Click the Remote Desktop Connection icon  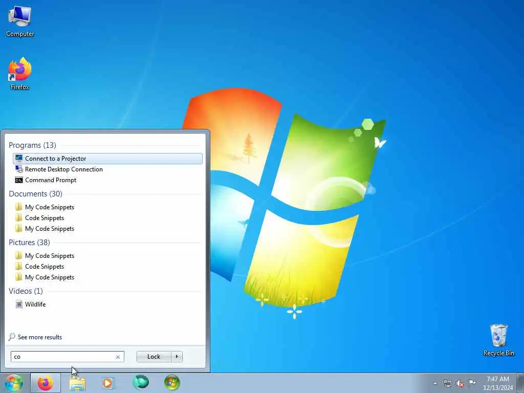pyautogui.click(x=19, y=169)
